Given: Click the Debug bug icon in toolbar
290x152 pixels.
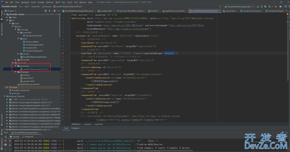Looking at the screenshot, I should [x=262, y=6].
